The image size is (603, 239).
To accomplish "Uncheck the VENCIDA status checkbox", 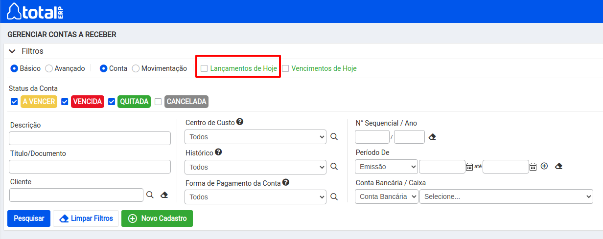I will [x=65, y=102].
